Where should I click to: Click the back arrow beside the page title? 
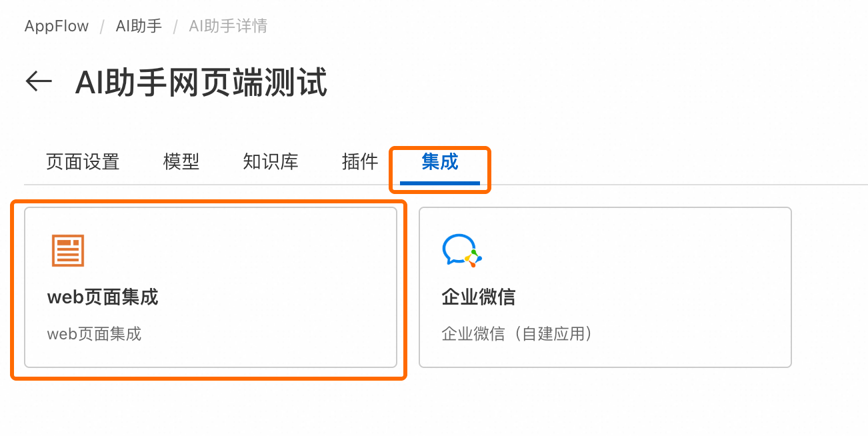click(x=39, y=81)
